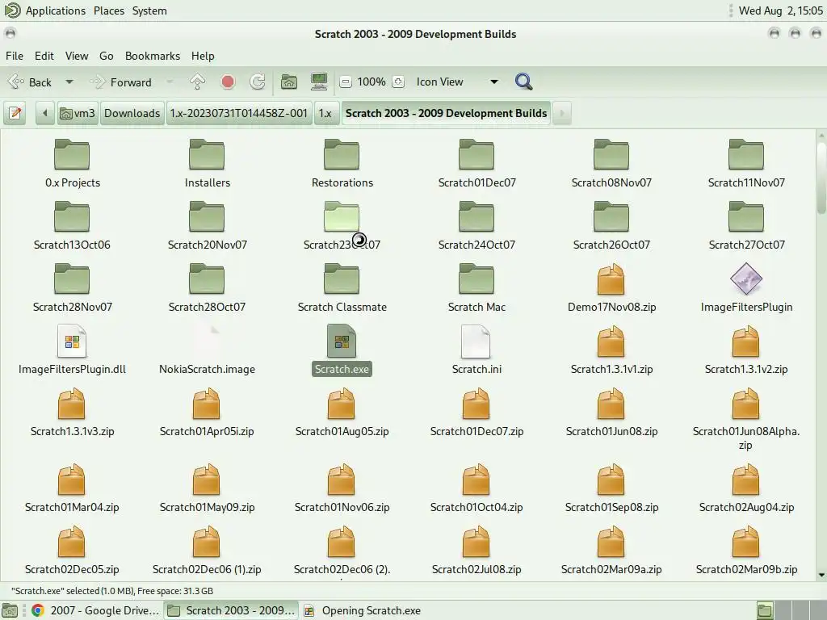Screen dimensions: 827x620
Task: Click the vertical scrollbar thumb
Action: pos(821,177)
